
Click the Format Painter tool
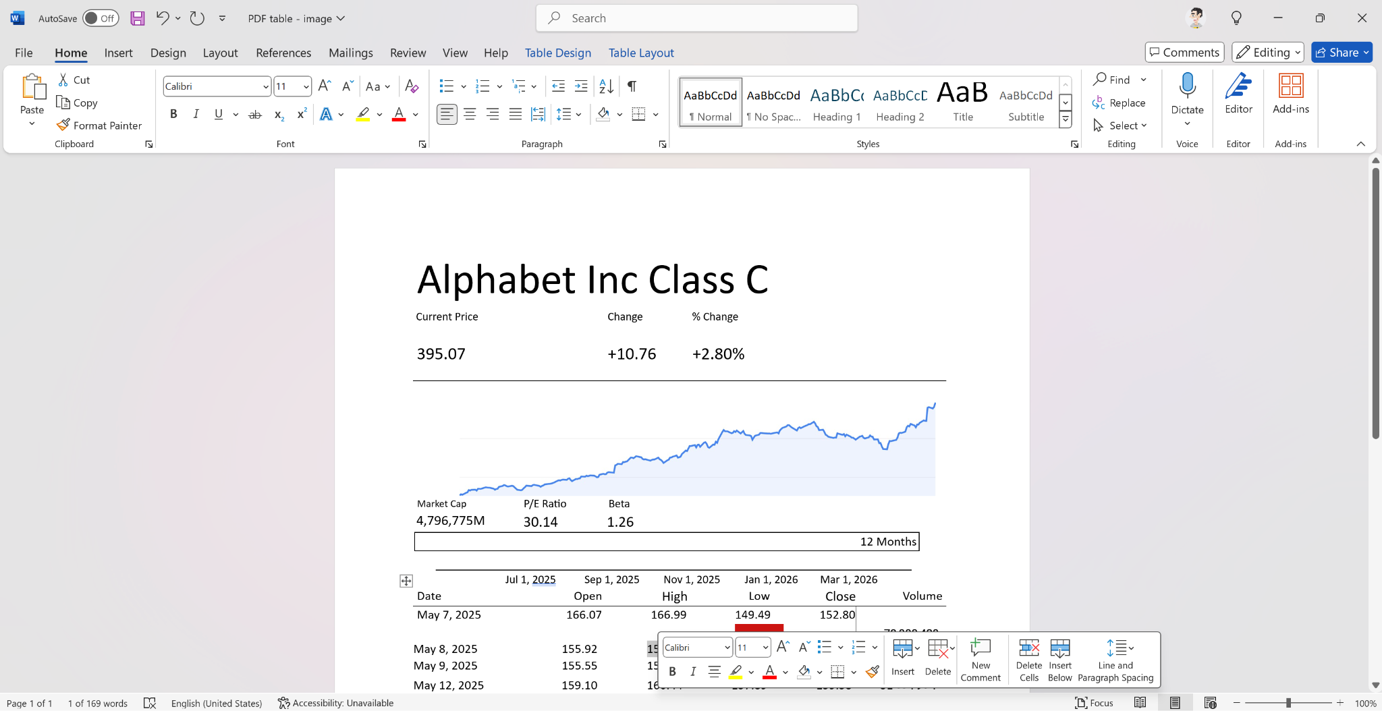100,125
